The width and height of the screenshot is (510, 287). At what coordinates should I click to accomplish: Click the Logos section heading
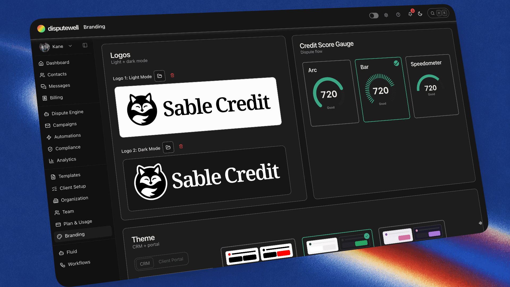click(120, 55)
